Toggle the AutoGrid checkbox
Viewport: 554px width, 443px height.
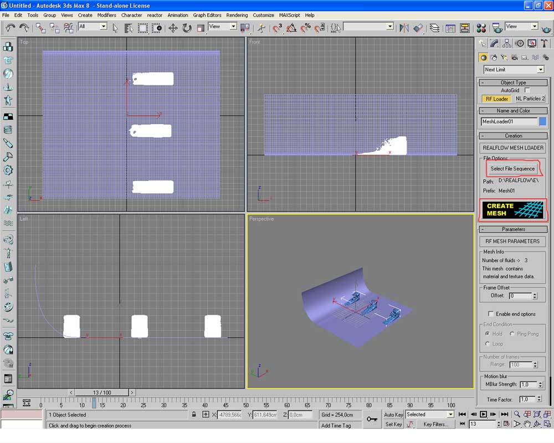pyautogui.click(x=527, y=90)
